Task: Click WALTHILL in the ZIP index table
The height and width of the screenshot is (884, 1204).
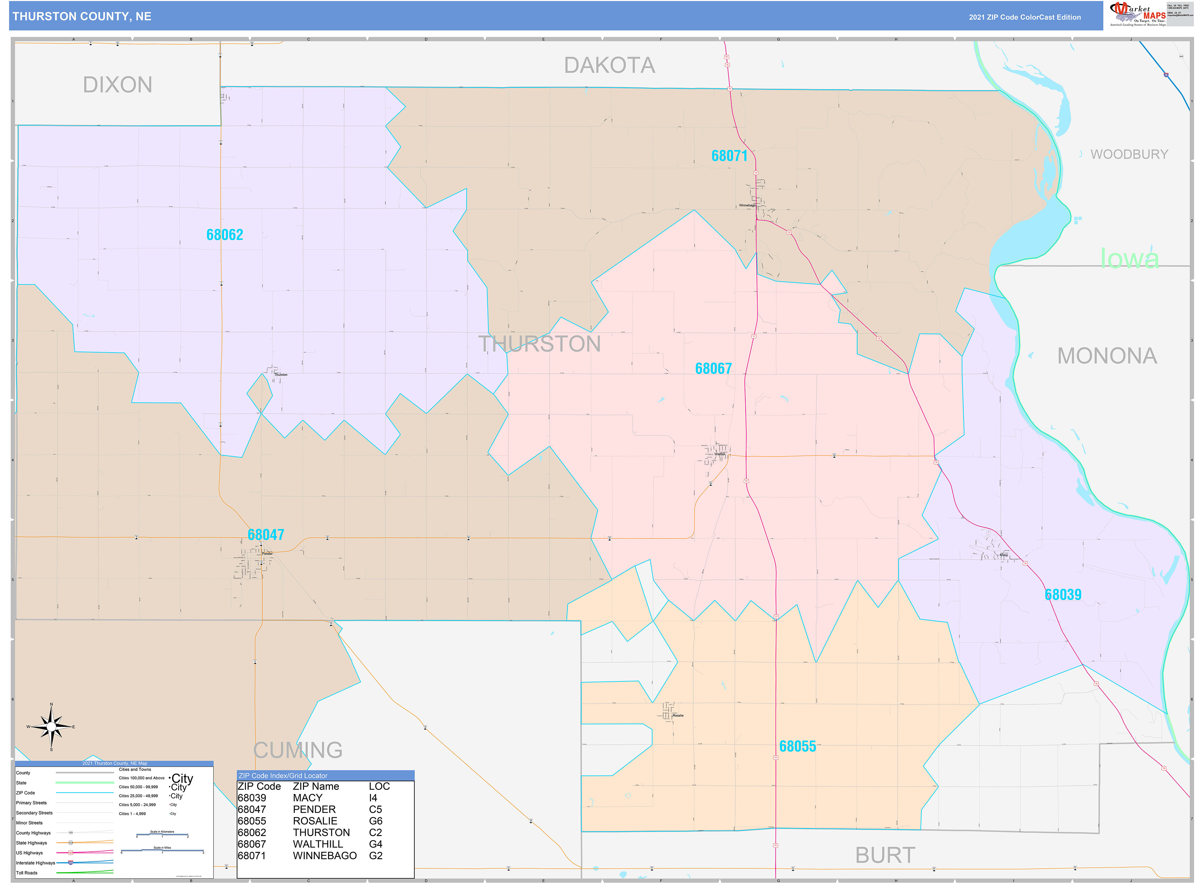Action: 318,844
